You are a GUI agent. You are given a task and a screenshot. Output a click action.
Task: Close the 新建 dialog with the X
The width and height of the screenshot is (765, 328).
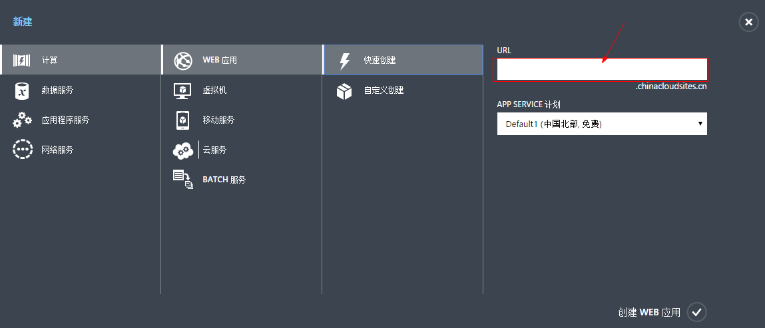pyautogui.click(x=748, y=23)
